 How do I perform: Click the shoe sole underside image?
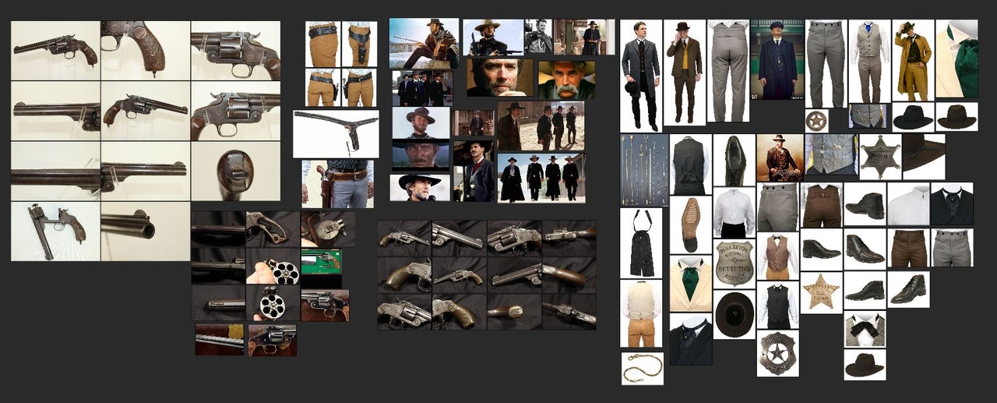691,224
